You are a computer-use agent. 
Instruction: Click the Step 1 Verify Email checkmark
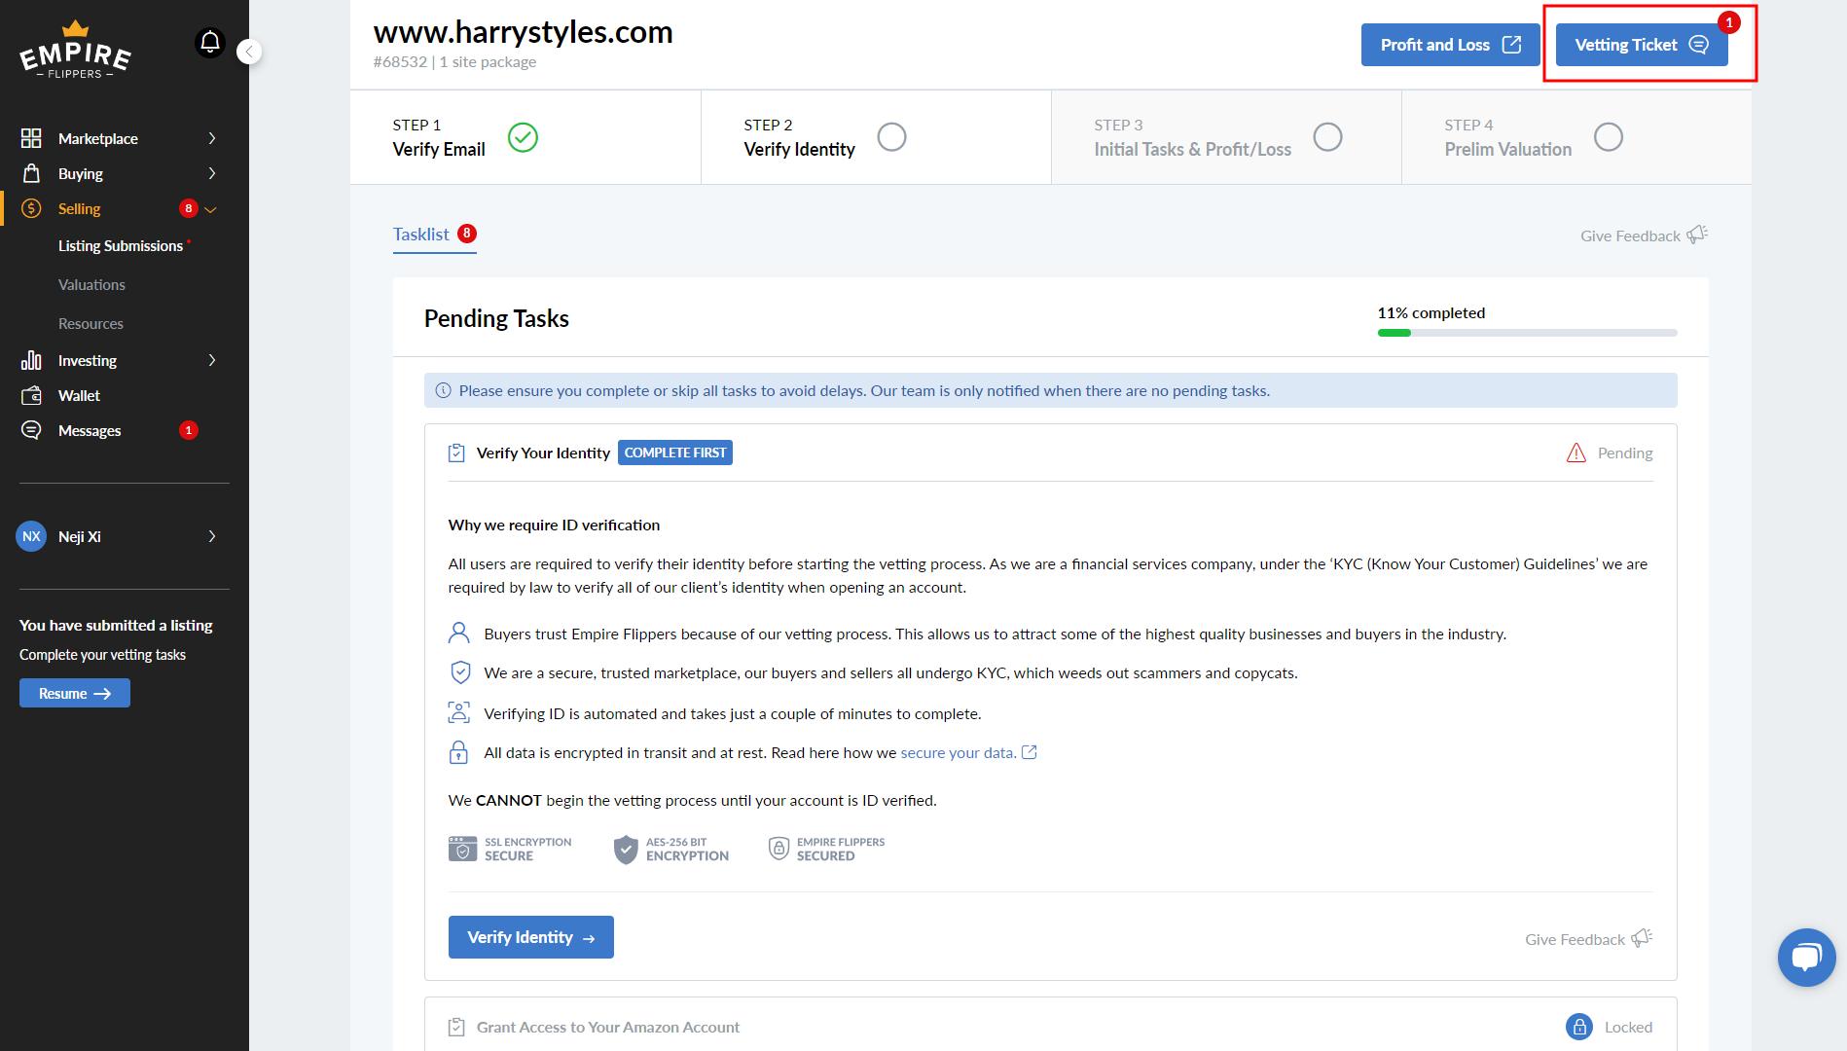pos(523,137)
